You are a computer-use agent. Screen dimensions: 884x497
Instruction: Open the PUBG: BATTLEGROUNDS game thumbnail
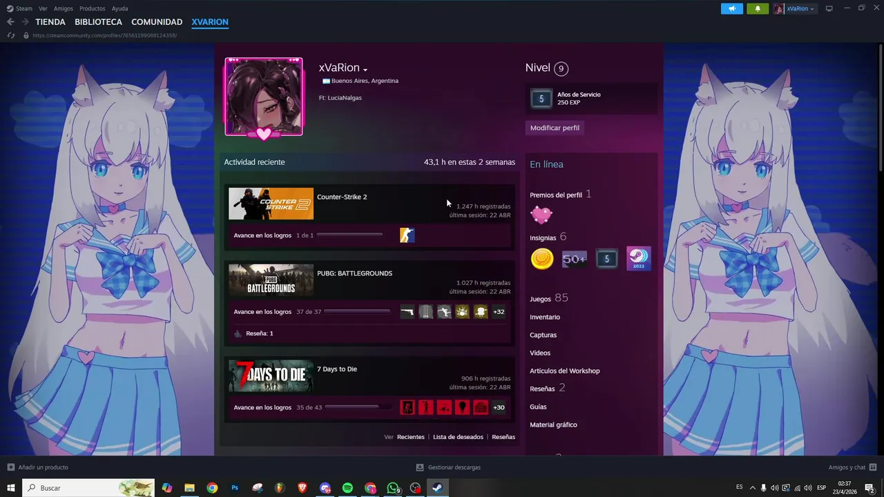(x=271, y=280)
